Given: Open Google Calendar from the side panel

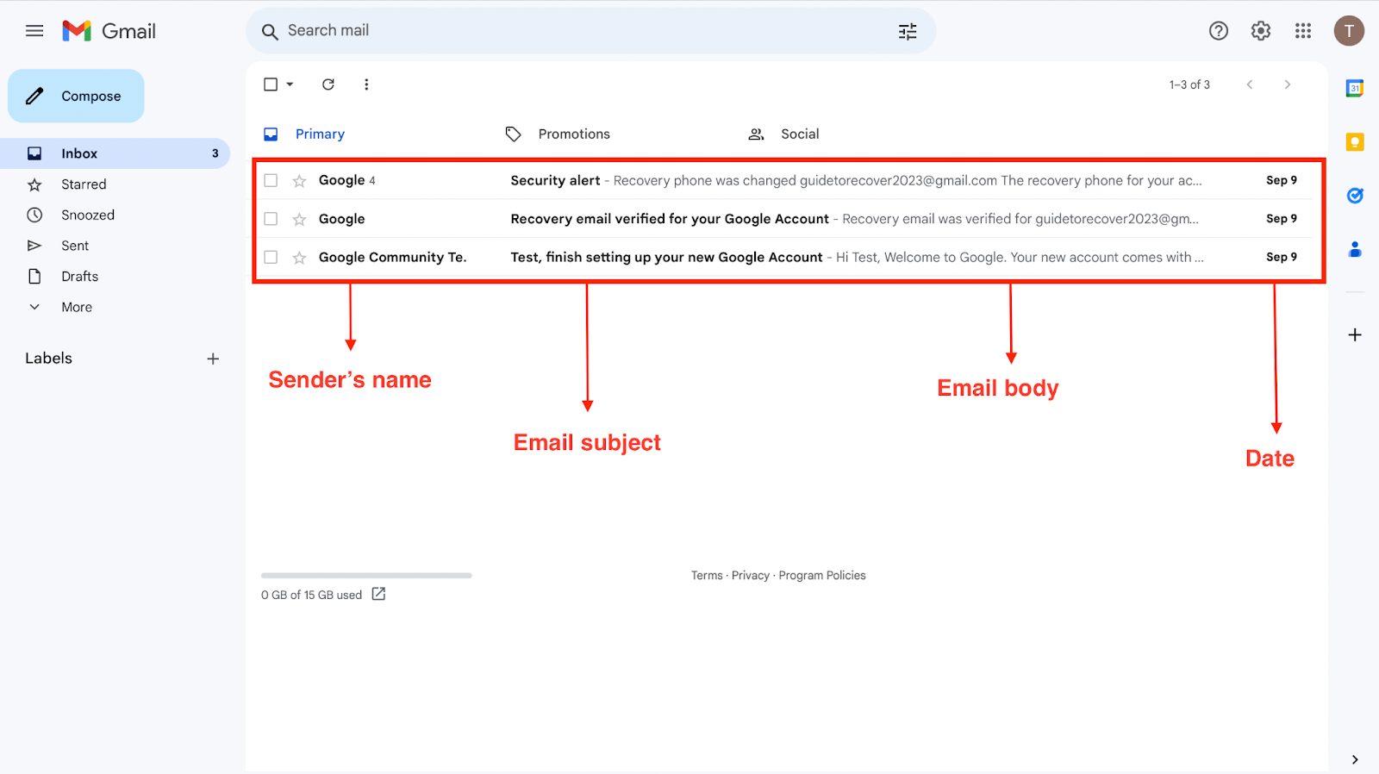Looking at the screenshot, I should (x=1354, y=88).
